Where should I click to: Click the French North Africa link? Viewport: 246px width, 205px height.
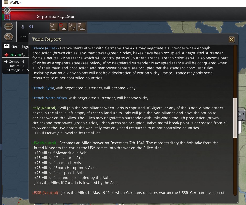click(x=50, y=98)
